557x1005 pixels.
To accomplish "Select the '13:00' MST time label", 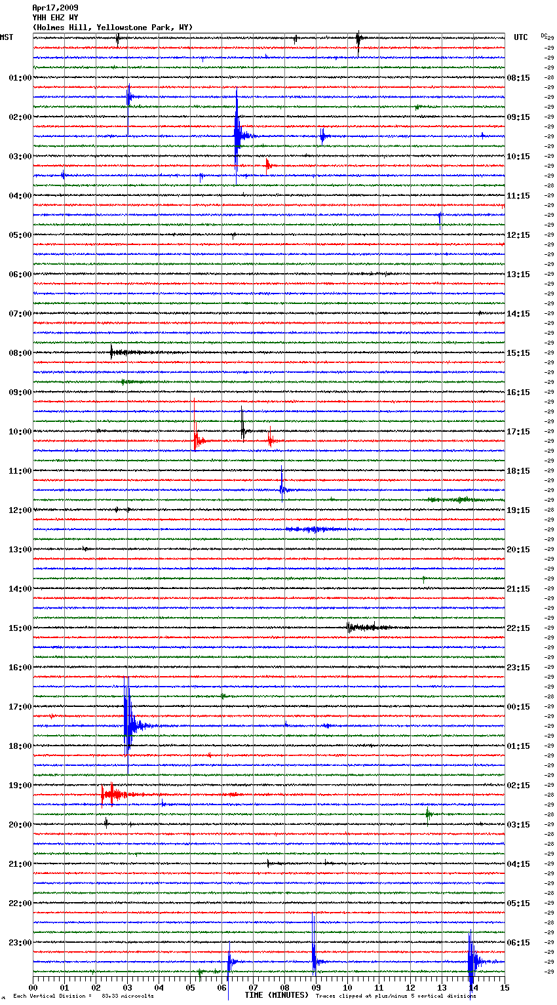I will pos(20,550).
